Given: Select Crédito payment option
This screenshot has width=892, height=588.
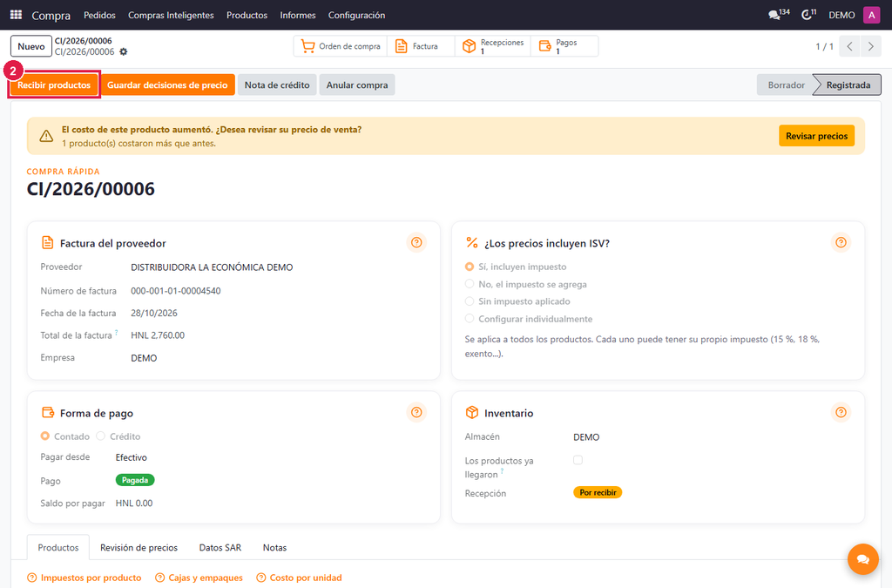Looking at the screenshot, I should coord(101,436).
